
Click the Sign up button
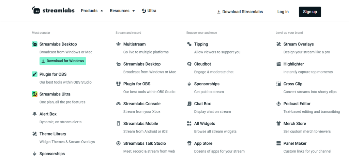click(310, 12)
